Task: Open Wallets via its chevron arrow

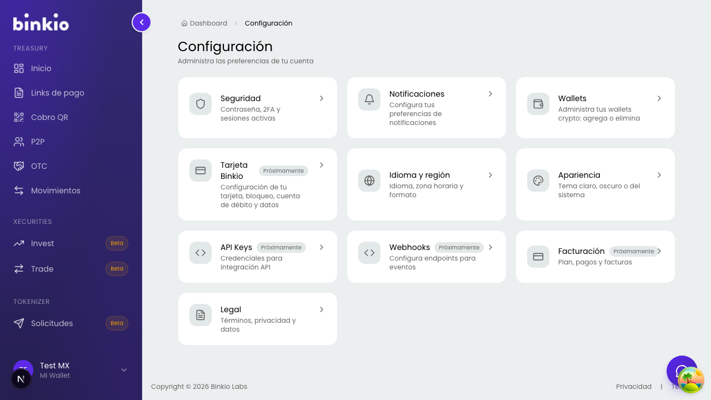Action: (659, 98)
